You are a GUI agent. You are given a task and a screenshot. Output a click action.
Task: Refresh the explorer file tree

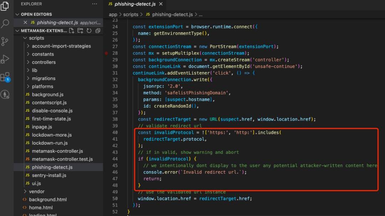pos(89,31)
